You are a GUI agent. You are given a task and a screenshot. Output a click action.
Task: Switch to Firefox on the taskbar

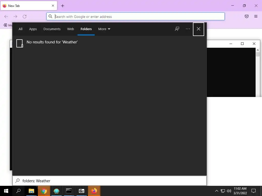(94, 191)
